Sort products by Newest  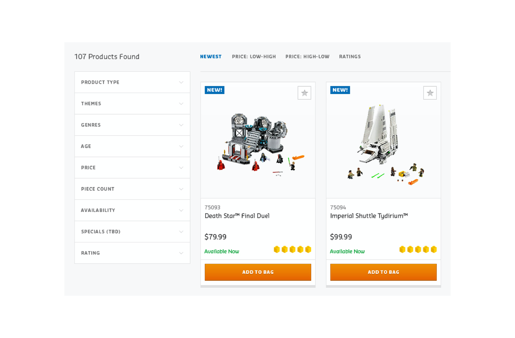click(211, 57)
